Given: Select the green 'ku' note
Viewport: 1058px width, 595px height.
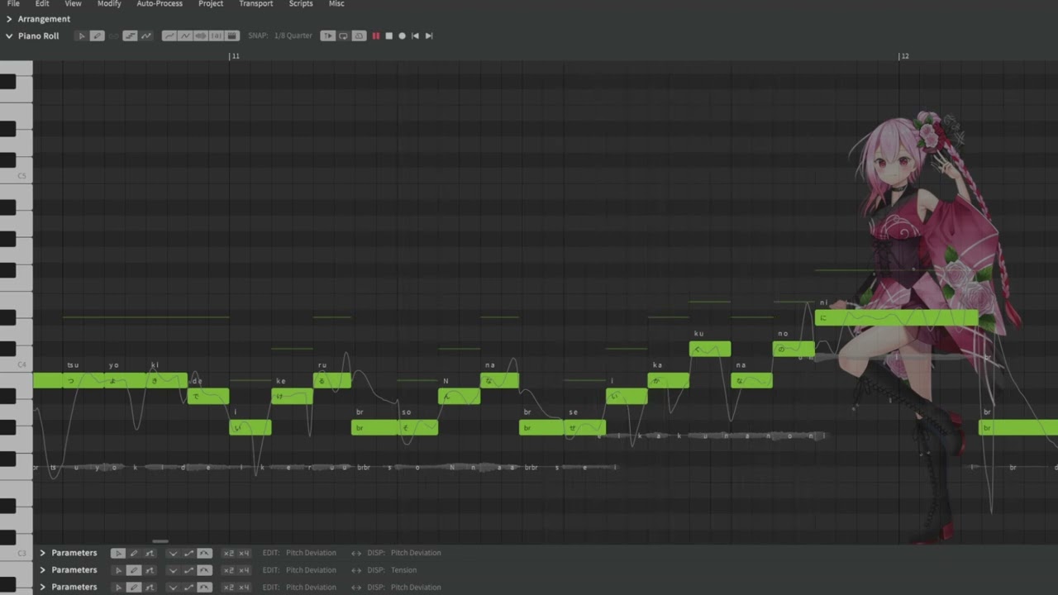Looking at the screenshot, I should tap(710, 349).
